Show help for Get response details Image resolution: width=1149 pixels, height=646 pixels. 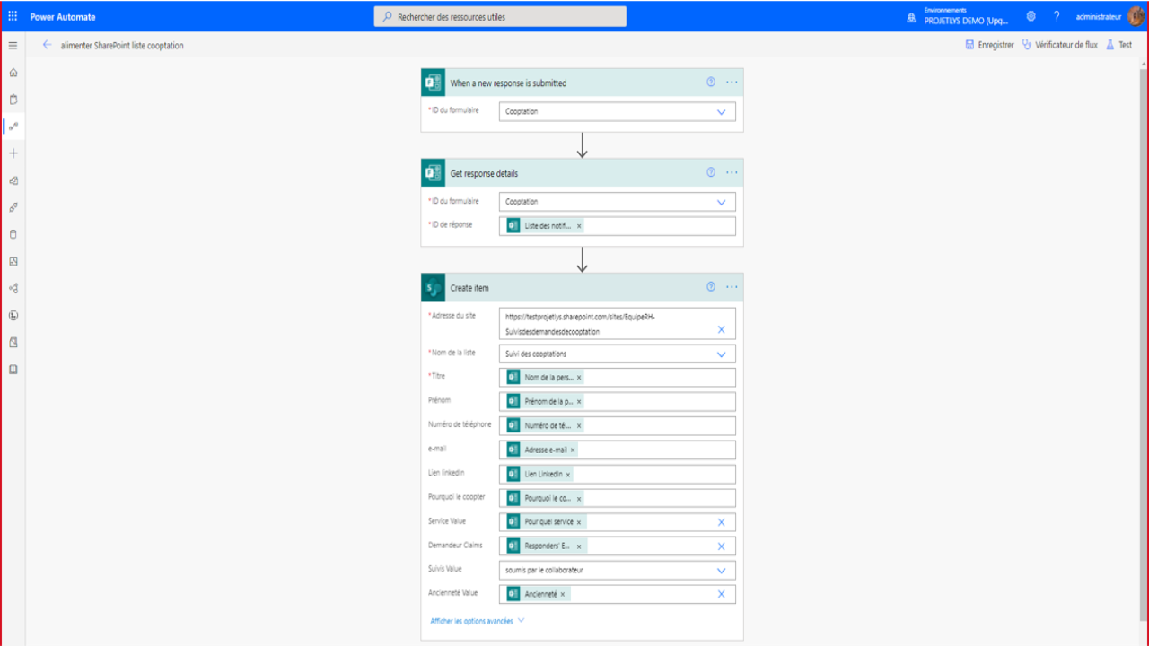pyautogui.click(x=711, y=172)
